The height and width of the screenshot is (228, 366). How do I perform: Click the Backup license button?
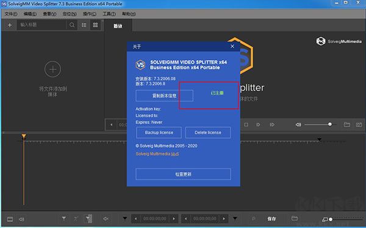point(159,133)
